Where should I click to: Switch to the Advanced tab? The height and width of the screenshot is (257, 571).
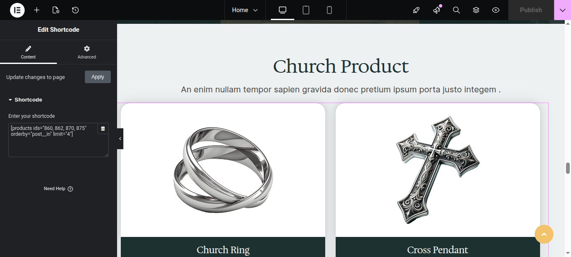pyautogui.click(x=87, y=52)
